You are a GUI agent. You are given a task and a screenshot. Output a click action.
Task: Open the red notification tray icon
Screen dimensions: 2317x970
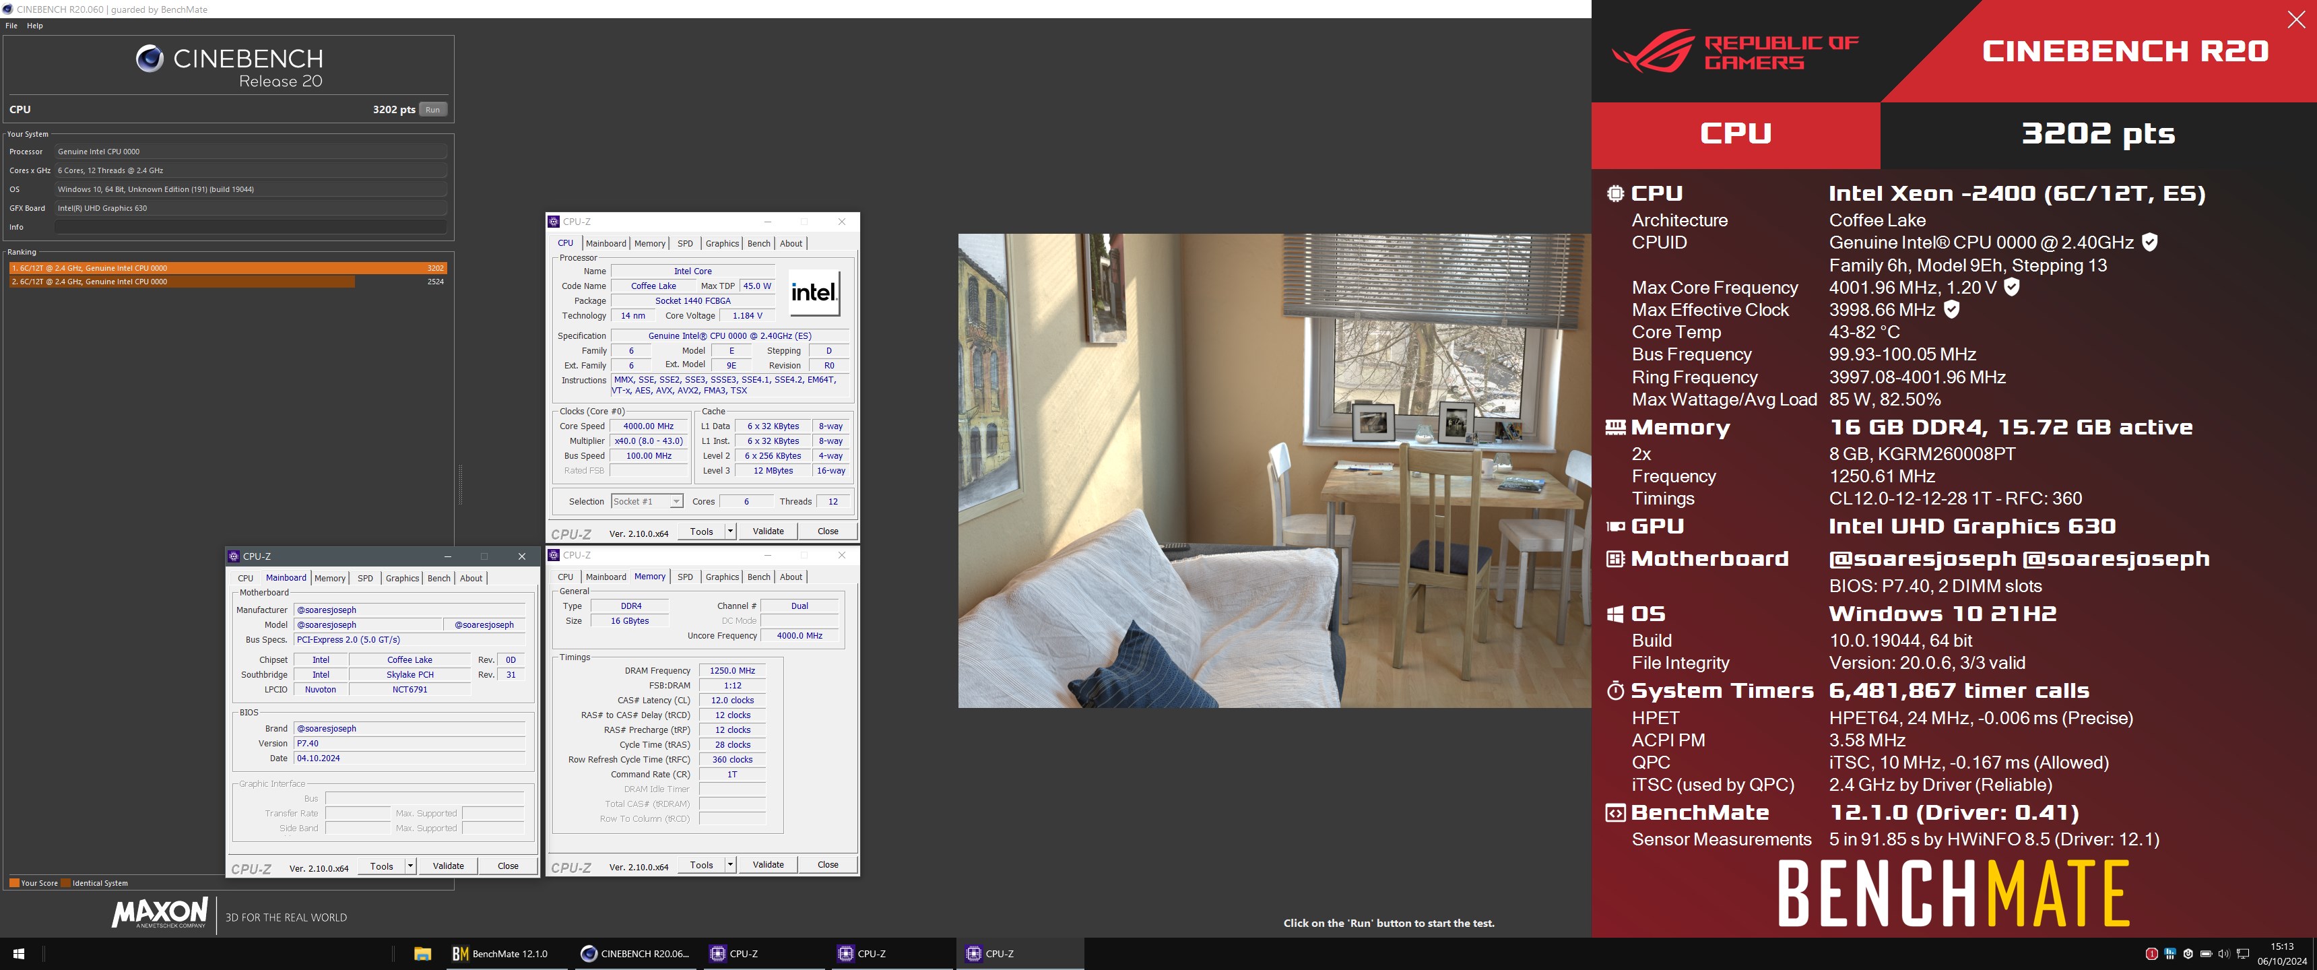(2151, 954)
